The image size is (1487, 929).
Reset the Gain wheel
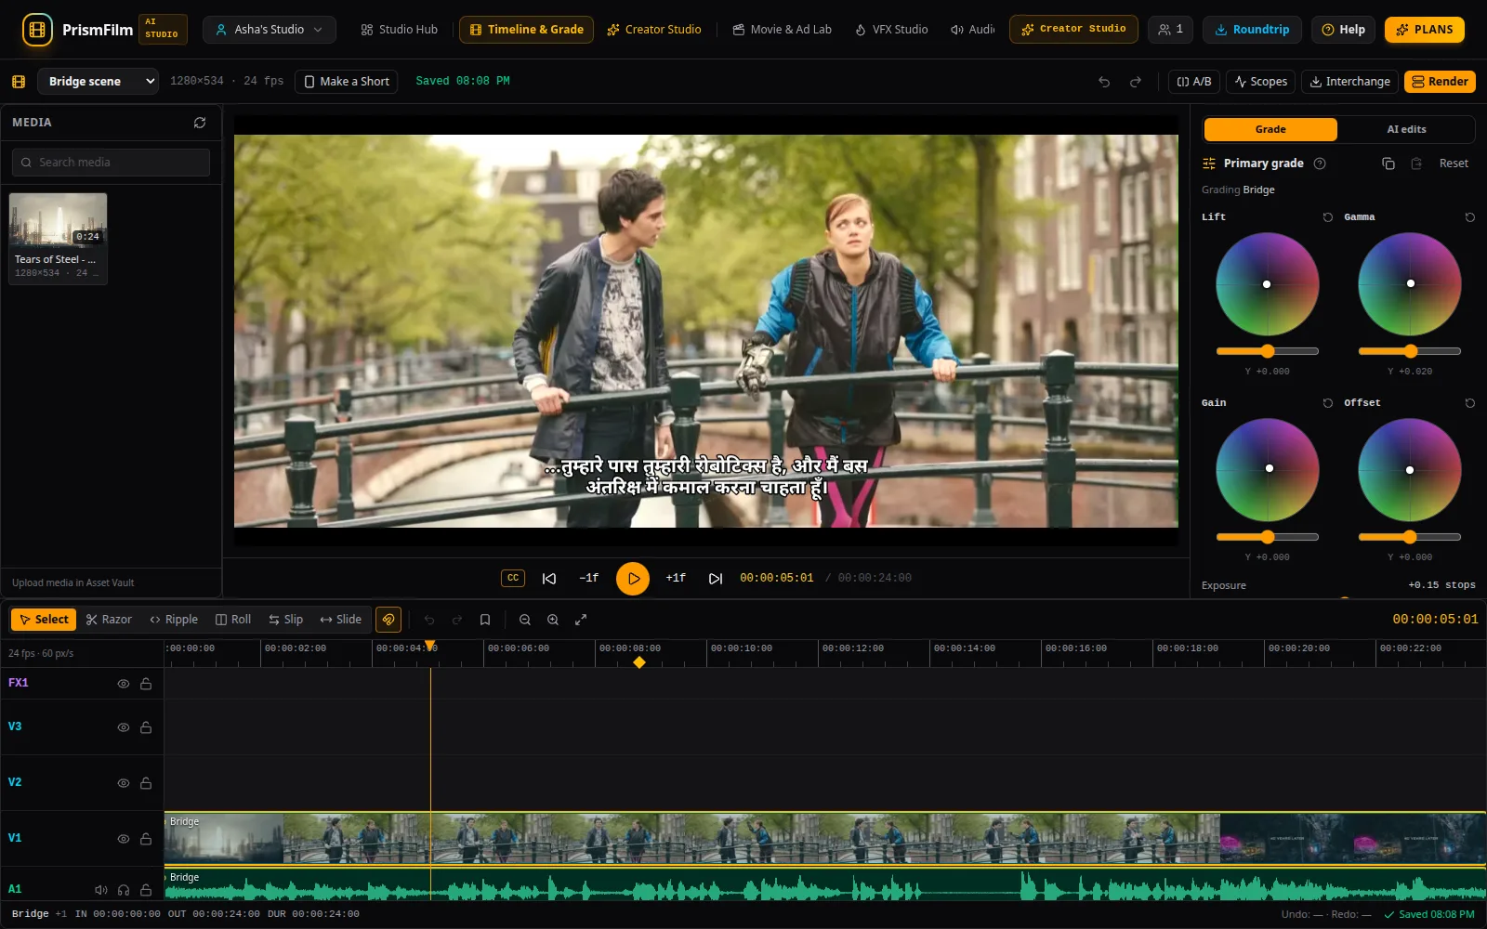pyautogui.click(x=1328, y=403)
